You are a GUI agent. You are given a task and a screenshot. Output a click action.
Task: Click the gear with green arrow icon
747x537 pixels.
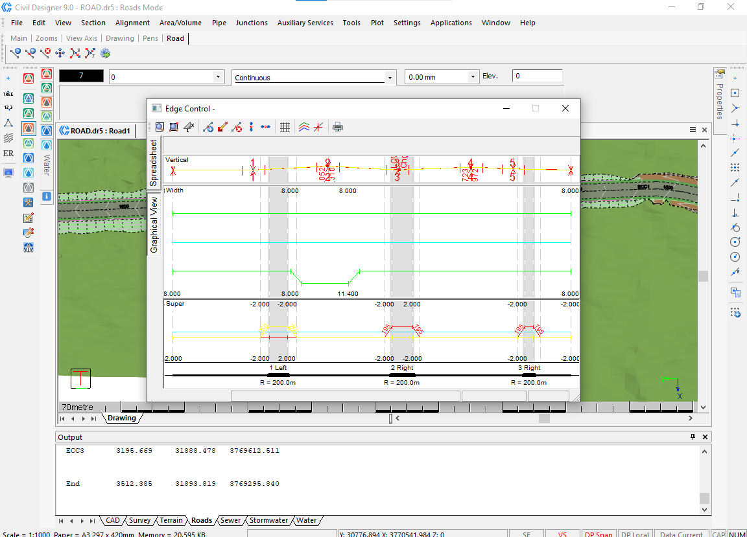click(105, 53)
